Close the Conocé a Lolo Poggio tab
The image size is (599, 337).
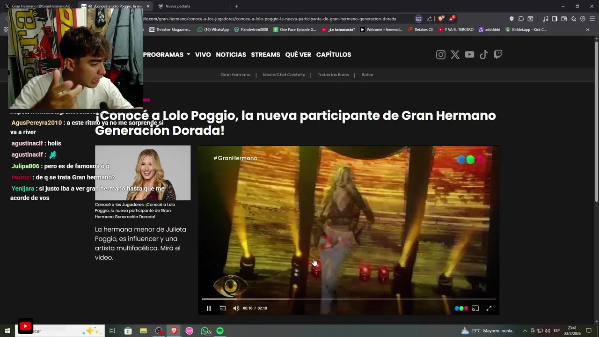click(x=148, y=6)
